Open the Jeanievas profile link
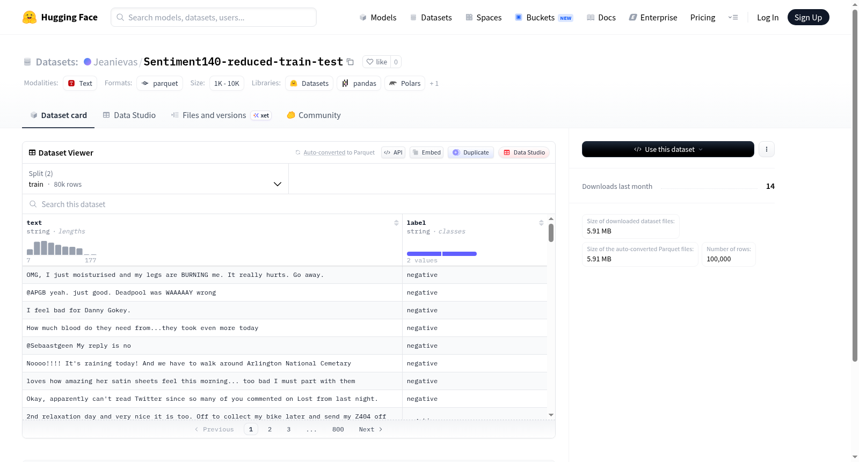This screenshot has height=462, width=859. [x=115, y=62]
